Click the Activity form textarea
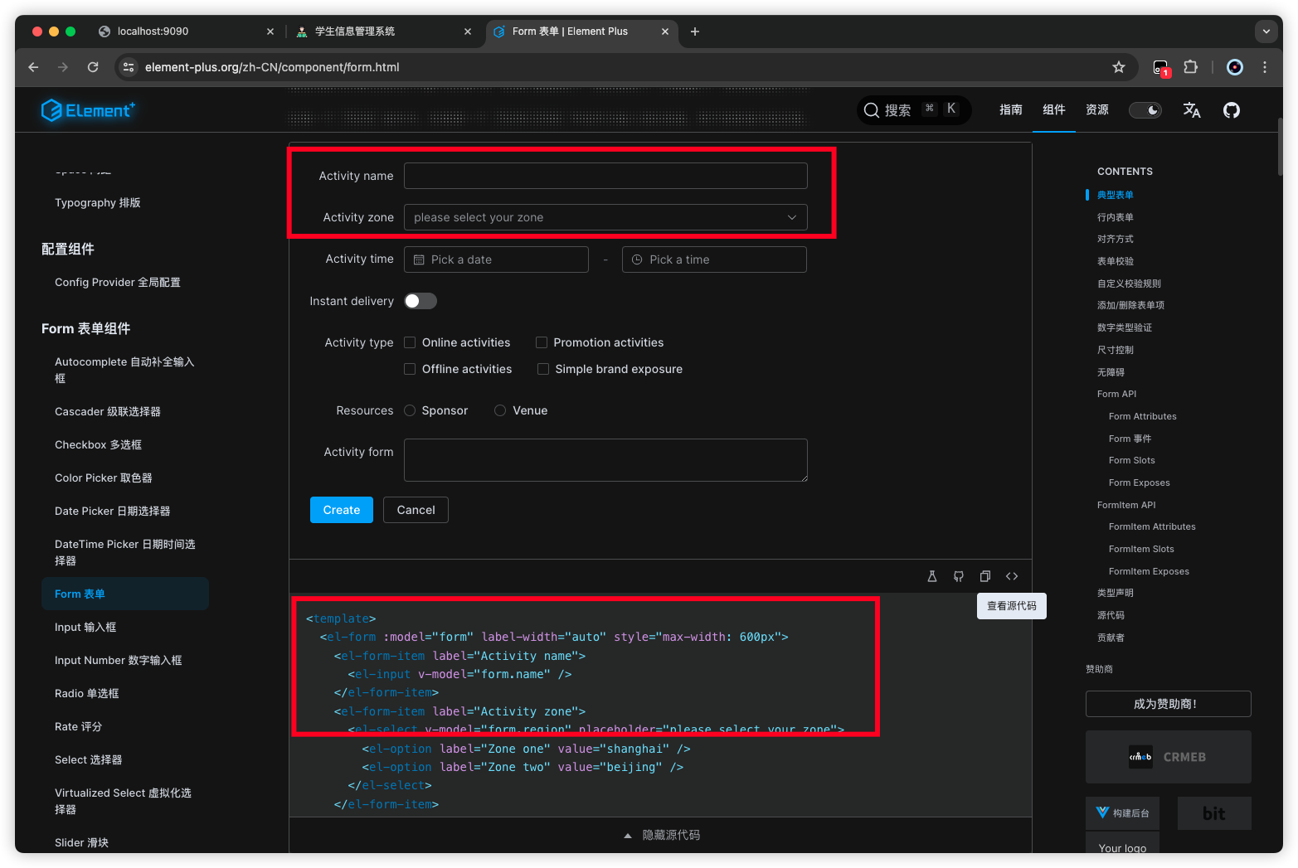 coord(605,460)
